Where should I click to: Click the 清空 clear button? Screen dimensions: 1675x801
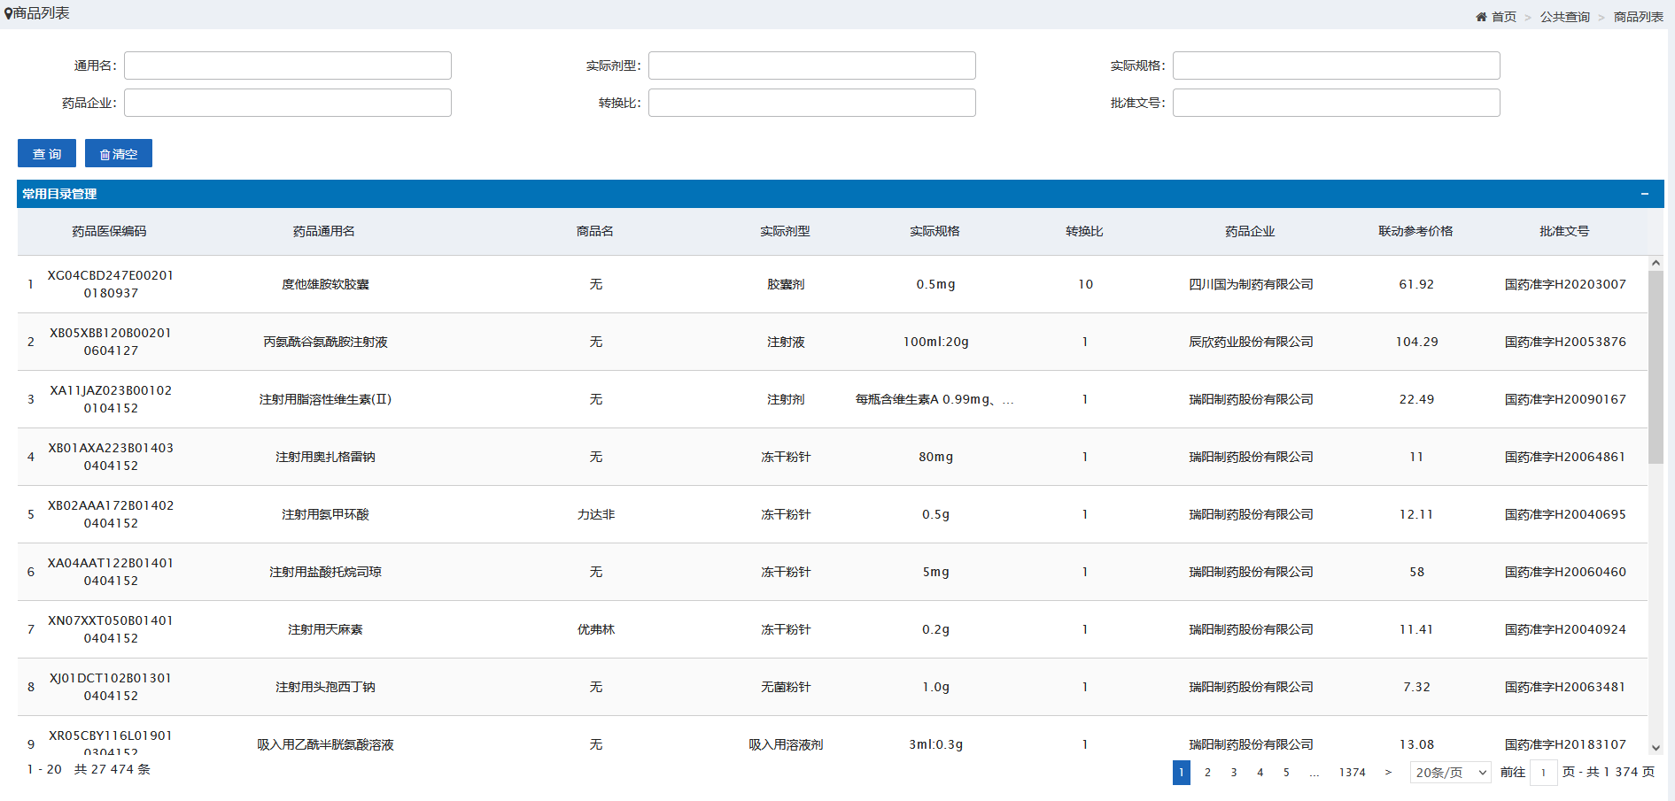(x=119, y=153)
